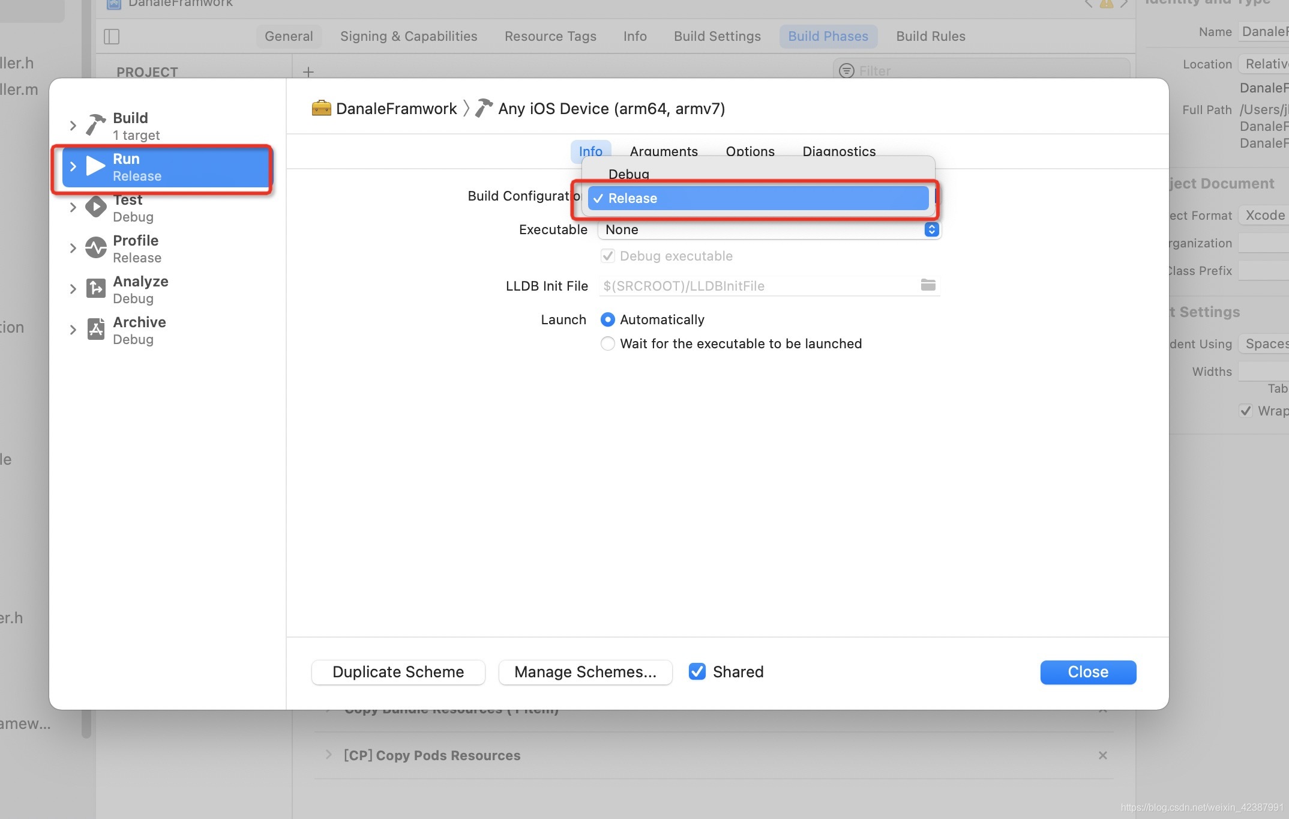This screenshot has width=1289, height=819.
Task: Select Wait for the executable to be launched
Action: pyautogui.click(x=607, y=343)
